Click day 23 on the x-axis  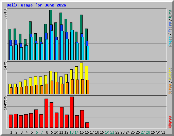(122, 132)
